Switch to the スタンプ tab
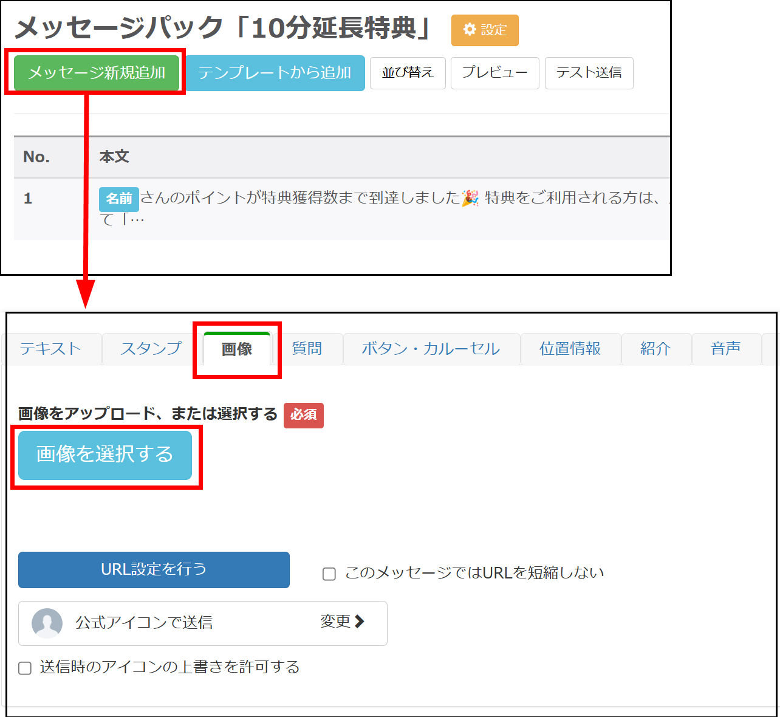The width and height of the screenshot is (780, 717). [x=151, y=349]
